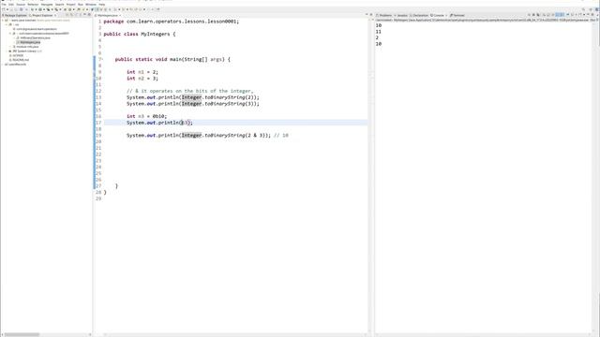Toggle Word Wrap in the Console toolbar
This screenshot has width=600, height=337.
click(x=553, y=15)
